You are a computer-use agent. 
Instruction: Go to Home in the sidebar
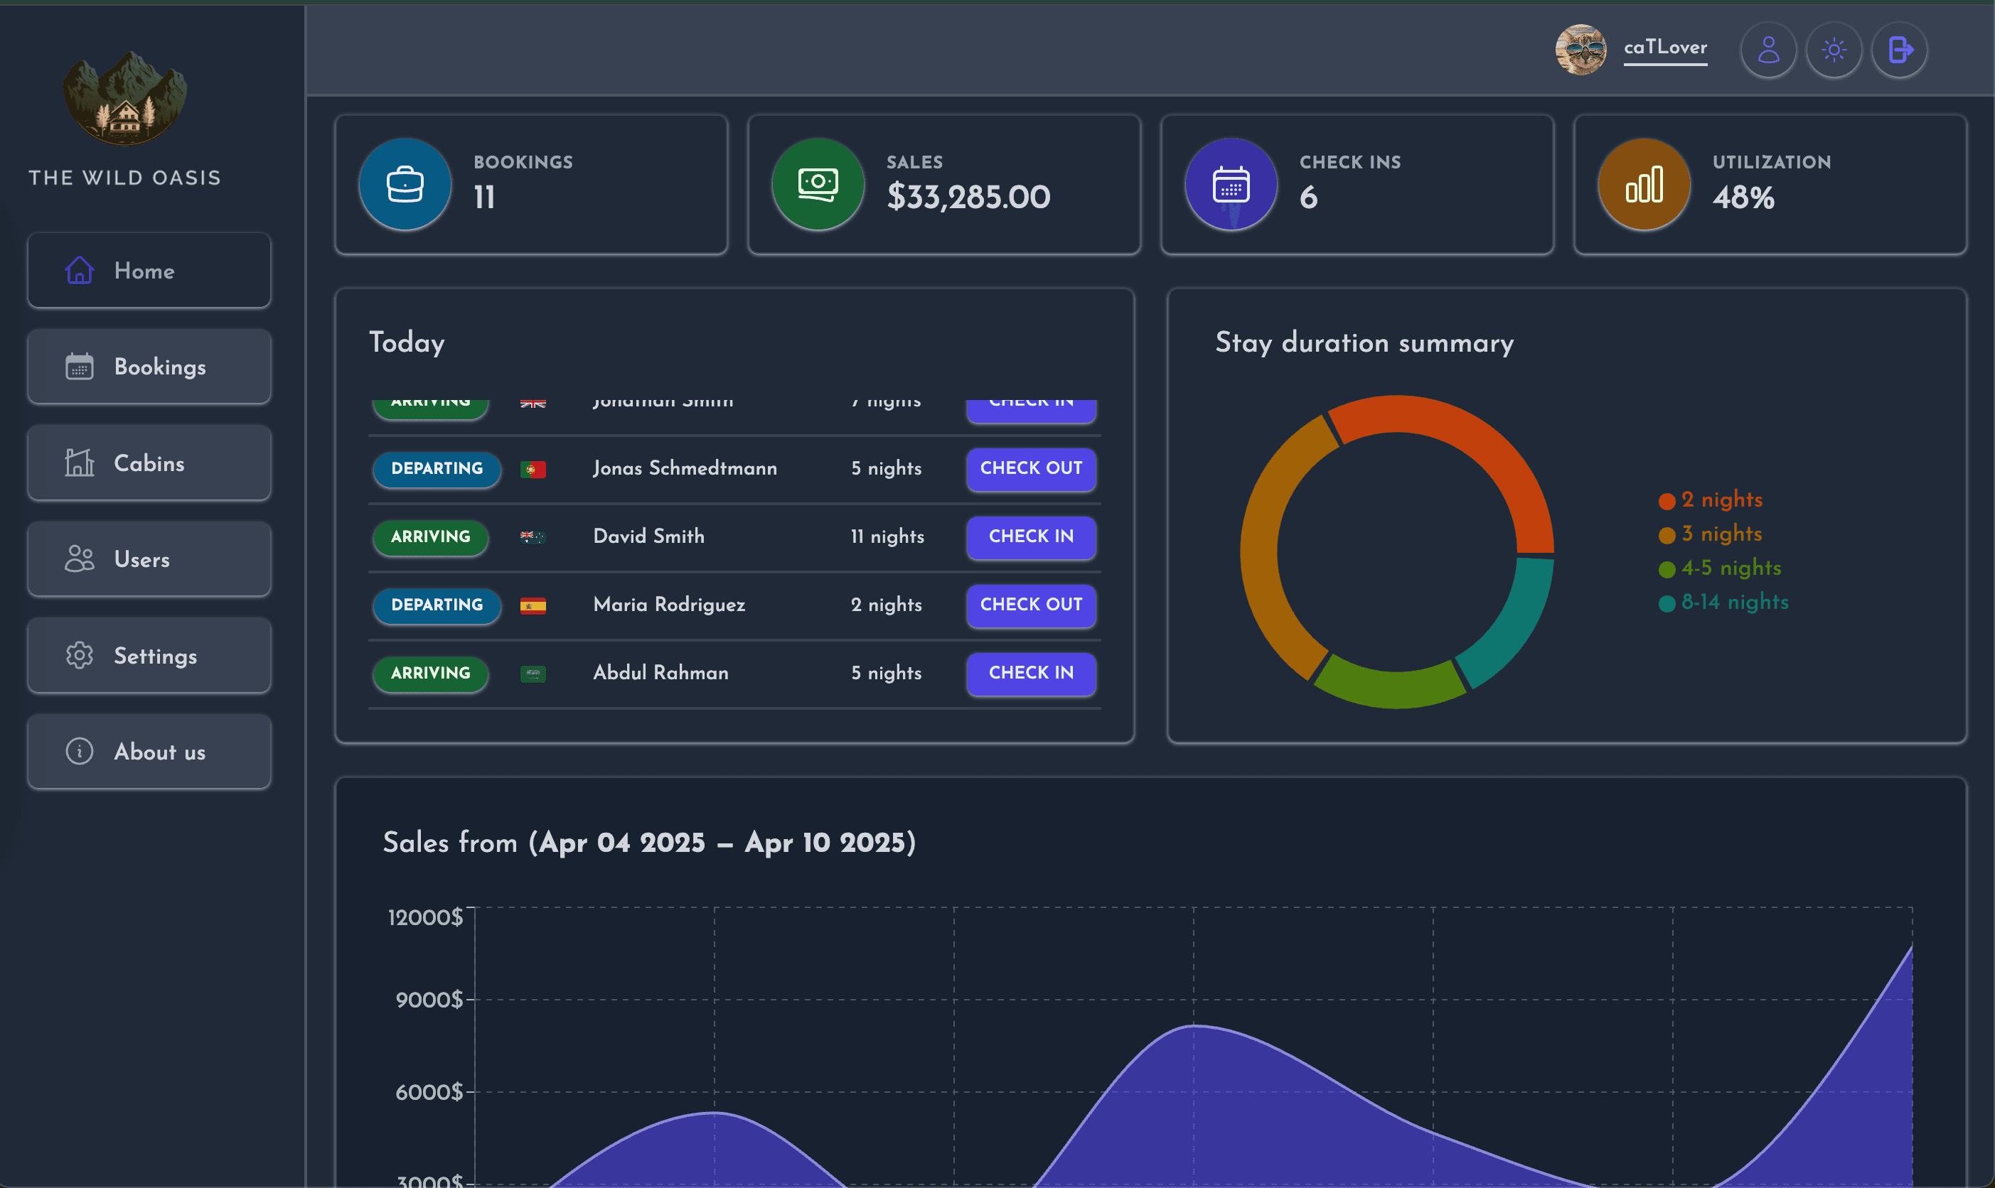pyautogui.click(x=149, y=271)
